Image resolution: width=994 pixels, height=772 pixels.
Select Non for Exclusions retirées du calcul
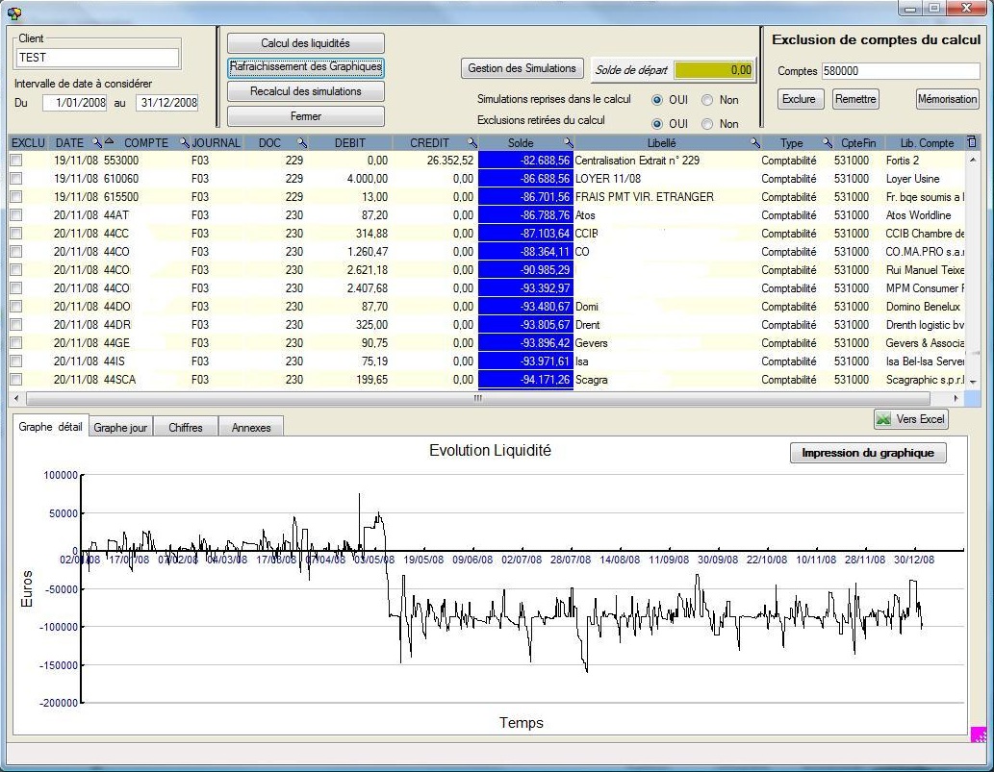pos(707,124)
